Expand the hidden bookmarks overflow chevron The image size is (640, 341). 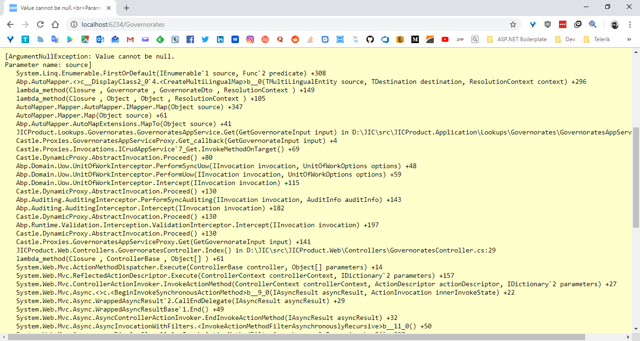coord(629,39)
